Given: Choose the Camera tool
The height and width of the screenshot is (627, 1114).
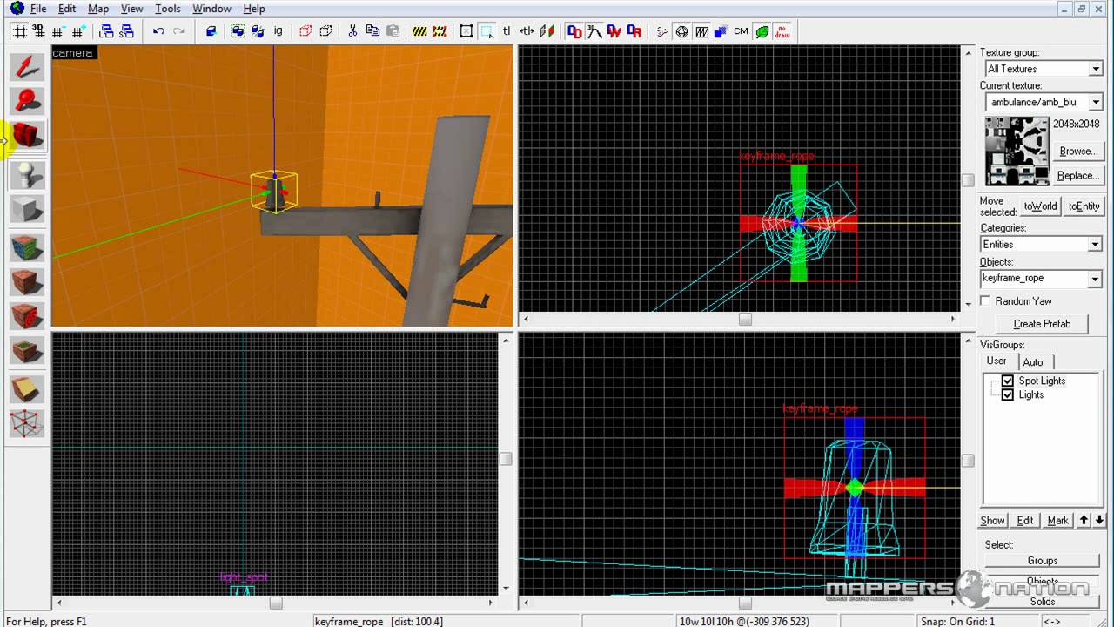Looking at the screenshot, I should click(x=27, y=136).
